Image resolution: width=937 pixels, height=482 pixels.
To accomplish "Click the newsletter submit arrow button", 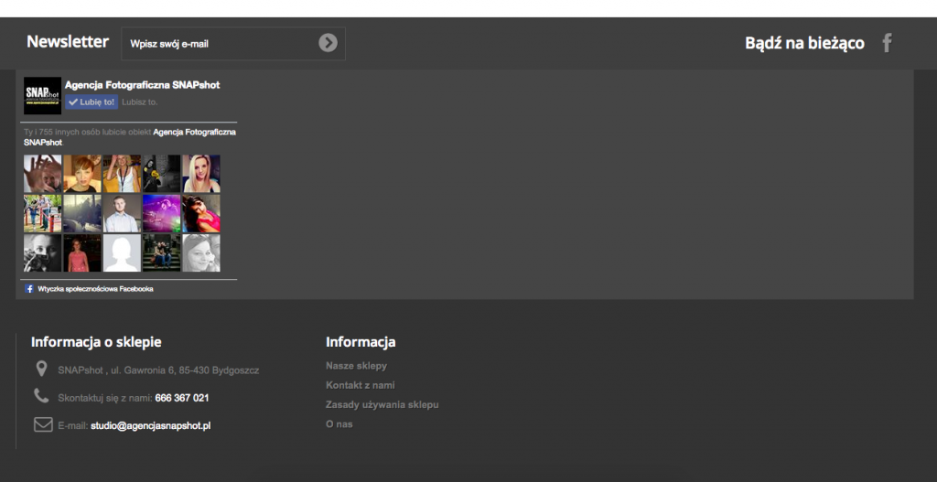I will (328, 43).
